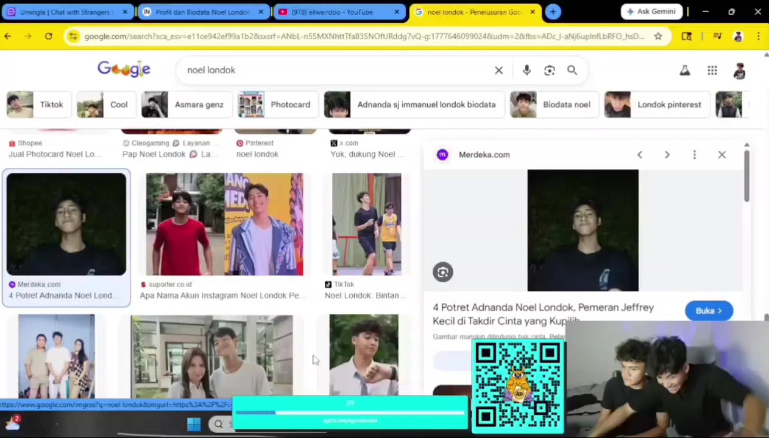
Task: Select the Biodata noel filter chip
Action: (554, 105)
